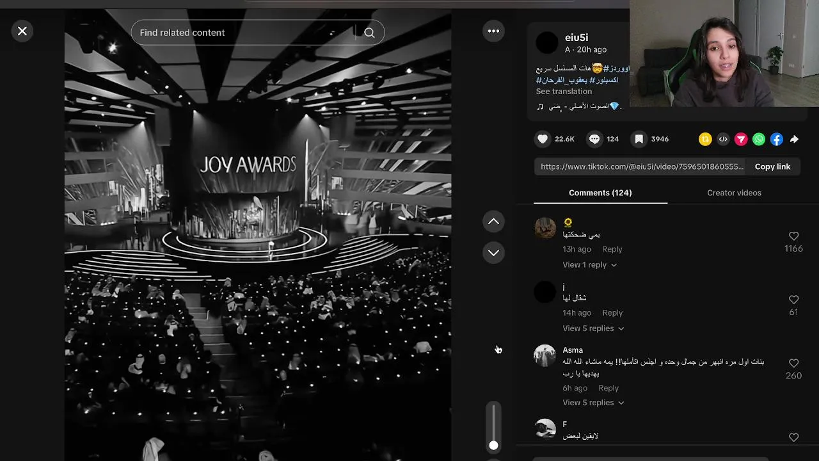This screenshot has height=461, width=819.
Task: Switch to Creator videos tab
Action: 734,193
